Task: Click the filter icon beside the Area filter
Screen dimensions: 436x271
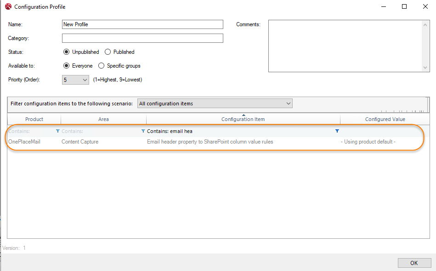Action: [143, 131]
